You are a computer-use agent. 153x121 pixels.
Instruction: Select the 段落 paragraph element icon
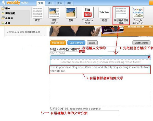(37, 12)
